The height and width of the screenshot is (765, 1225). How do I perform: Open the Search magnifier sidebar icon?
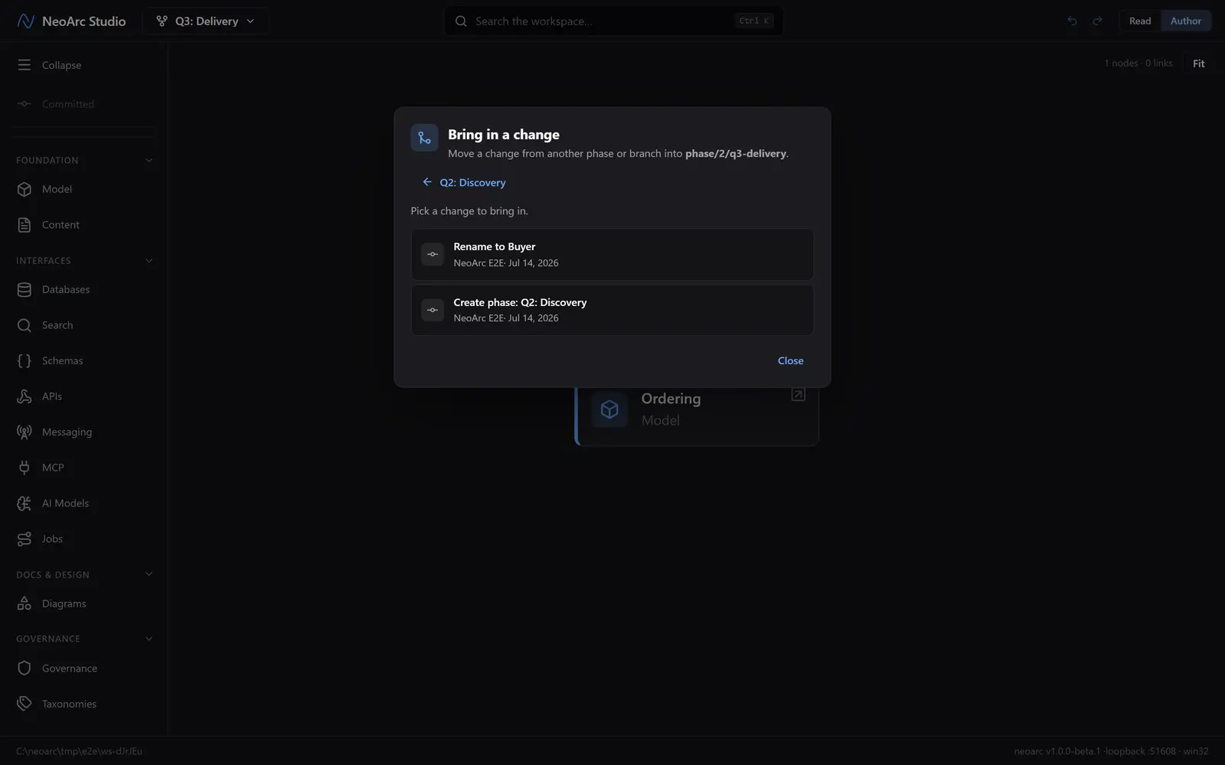(x=24, y=325)
